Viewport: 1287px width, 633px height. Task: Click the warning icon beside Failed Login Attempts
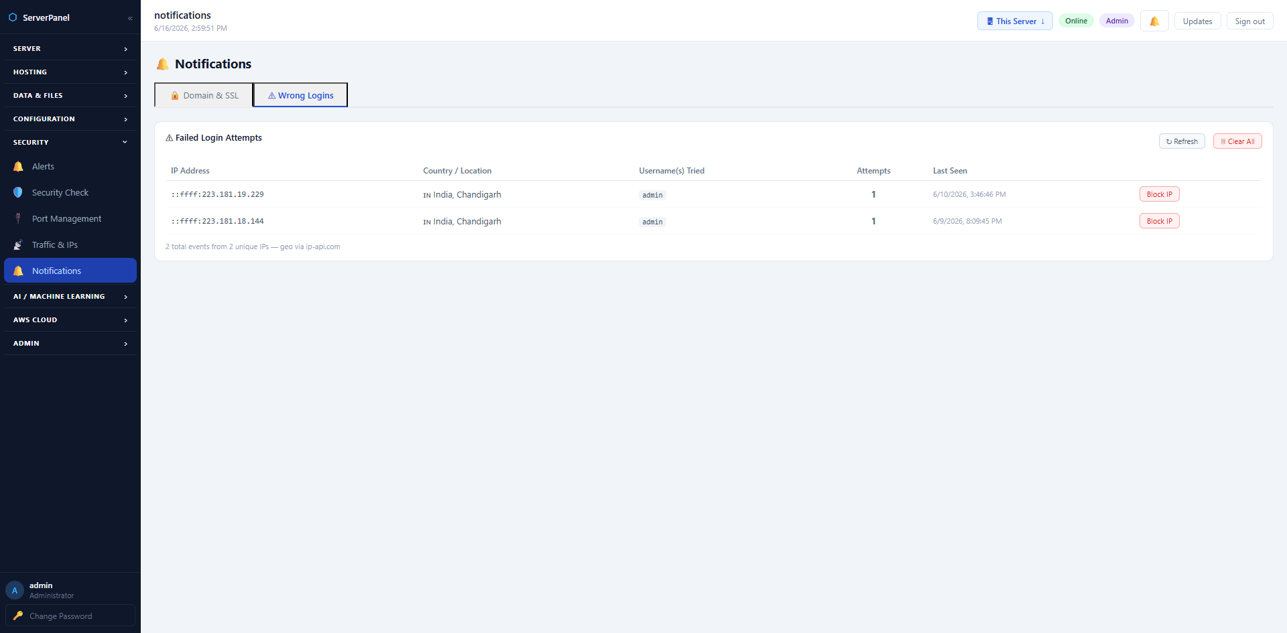(170, 138)
